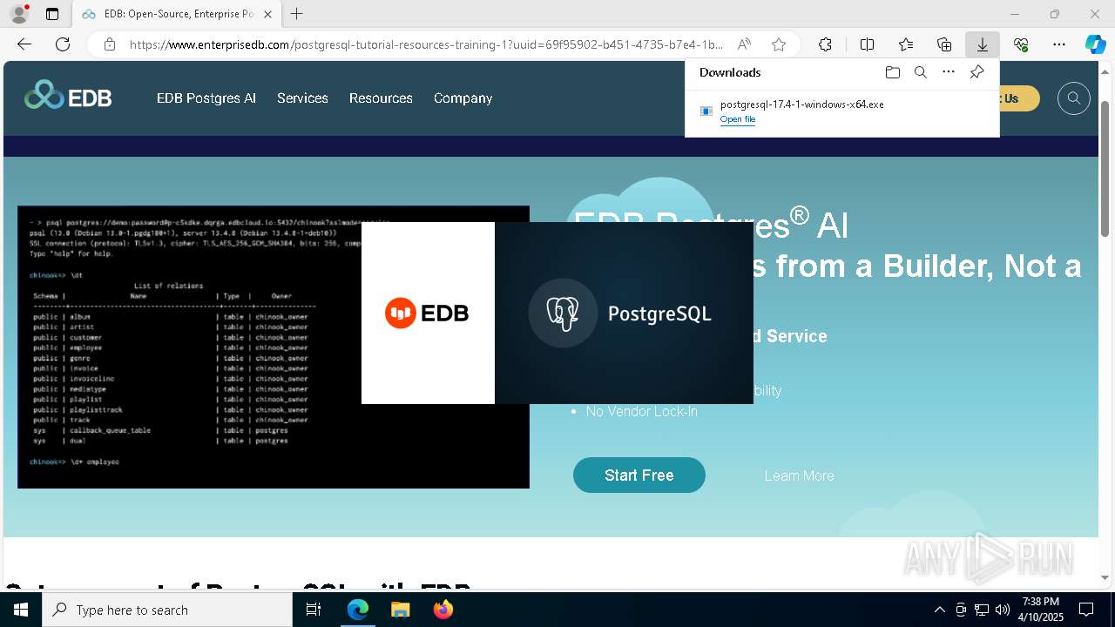The height and width of the screenshot is (627, 1115).
Task: Search downloads magnifier icon
Action: 920,72
